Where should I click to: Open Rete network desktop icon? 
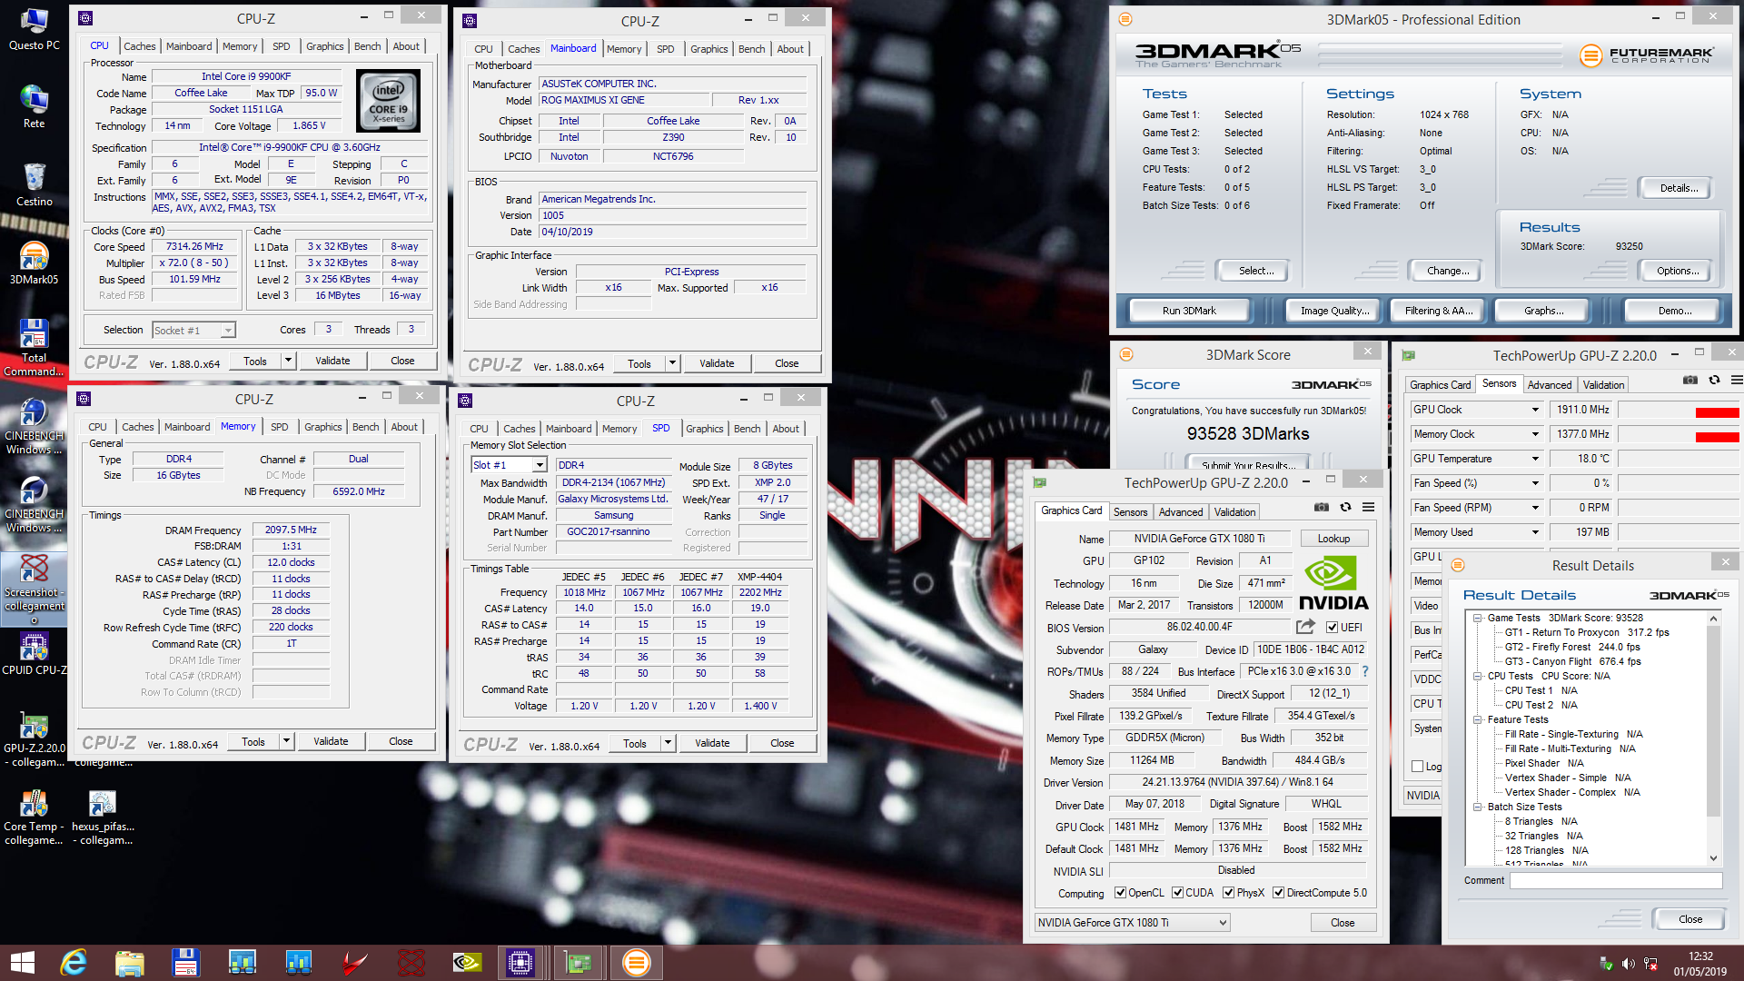click(35, 107)
